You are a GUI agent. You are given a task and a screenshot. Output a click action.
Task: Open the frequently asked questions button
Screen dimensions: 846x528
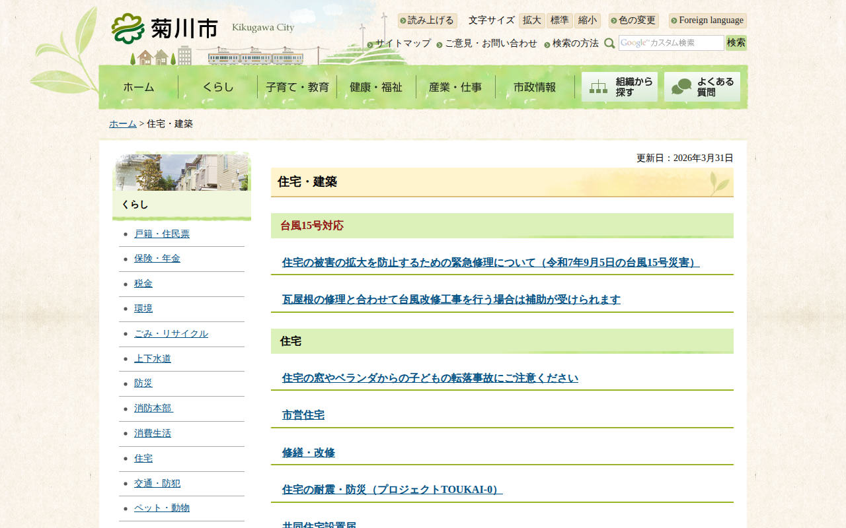click(x=702, y=87)
